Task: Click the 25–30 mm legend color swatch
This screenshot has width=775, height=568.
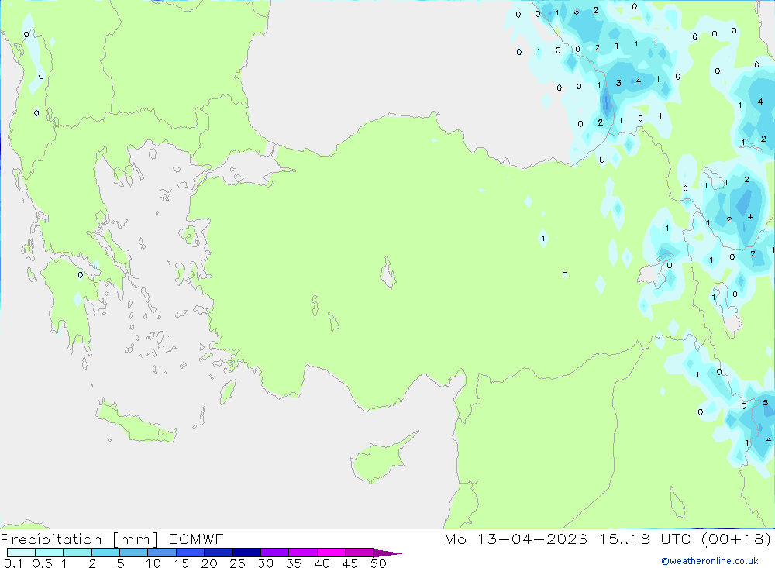Action: point(246,553)
